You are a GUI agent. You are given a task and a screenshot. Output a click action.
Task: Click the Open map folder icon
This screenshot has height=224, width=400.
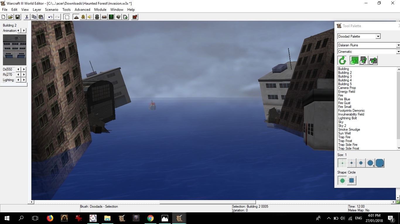10,17
